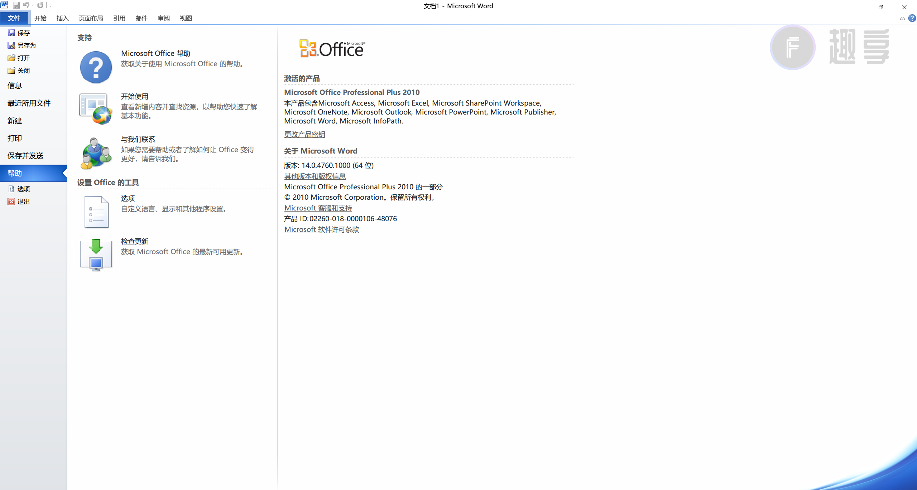Click the Save icon in quick access toolbar

[16, 5]
